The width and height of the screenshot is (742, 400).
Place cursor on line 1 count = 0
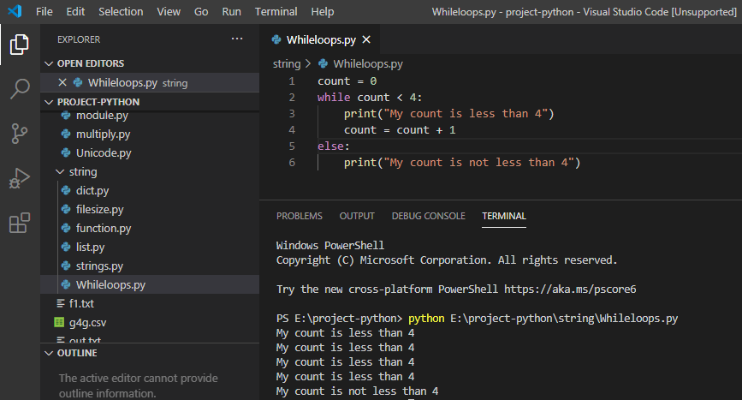pyautogui.click(x=347, y=81)
